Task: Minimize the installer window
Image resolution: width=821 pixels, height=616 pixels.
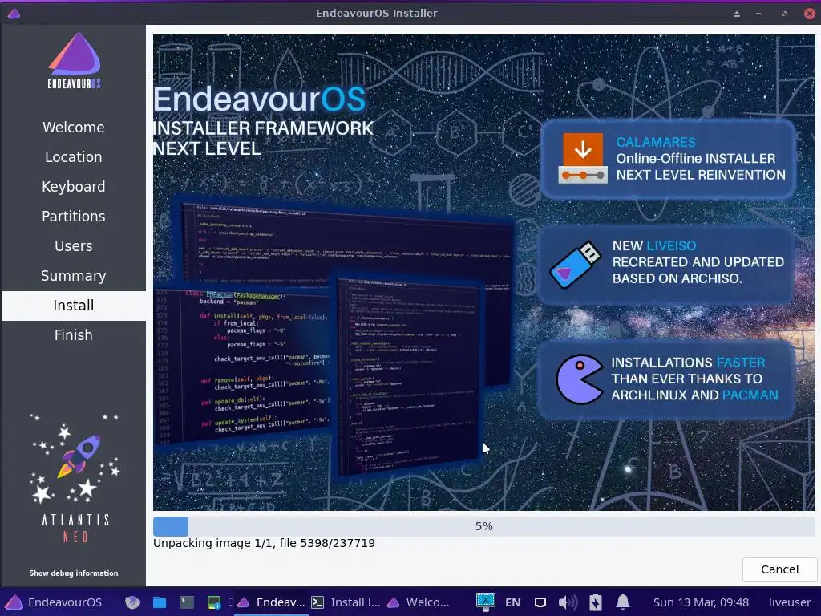Action: pyautogui.click(x=758, y=14)
